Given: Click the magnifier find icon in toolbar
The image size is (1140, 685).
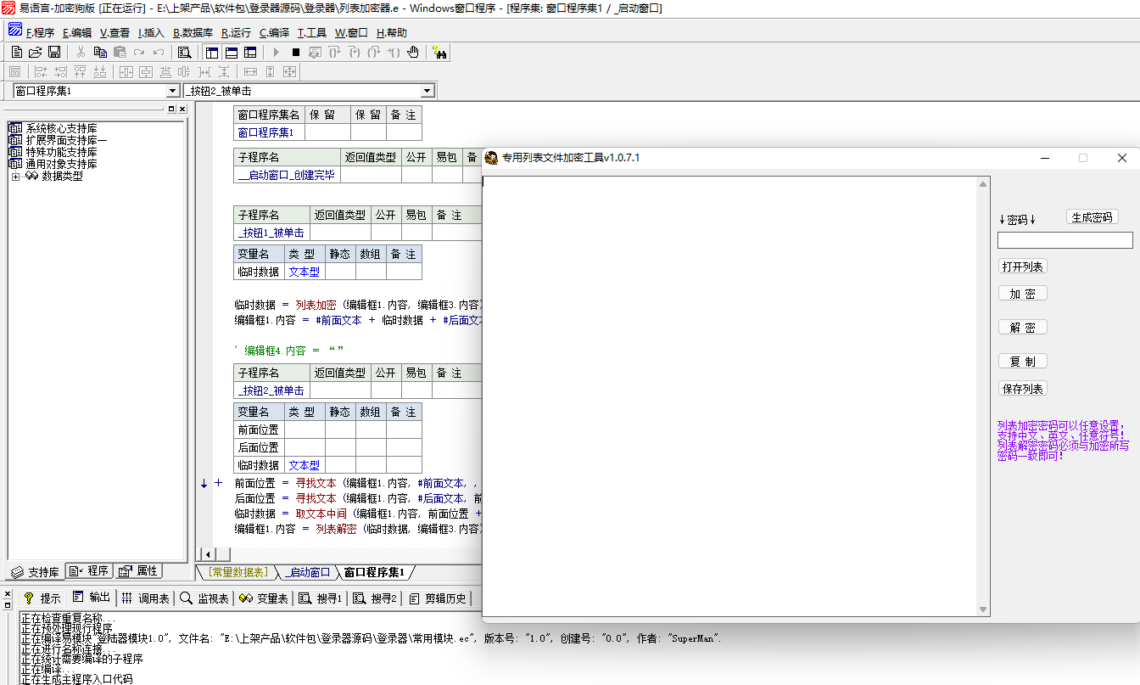Looking at the screenshot, I should pos(184,53).
